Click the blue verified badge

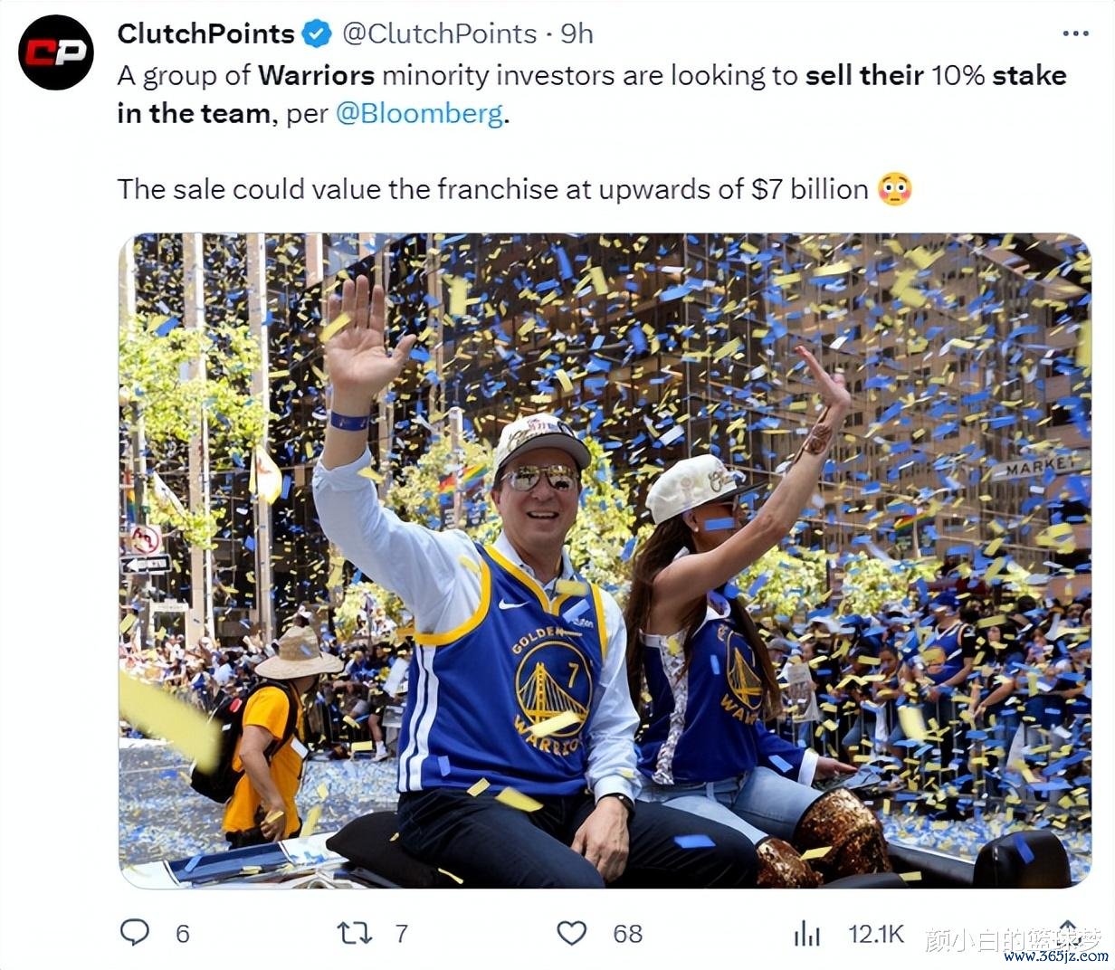[x=316, y=33]
